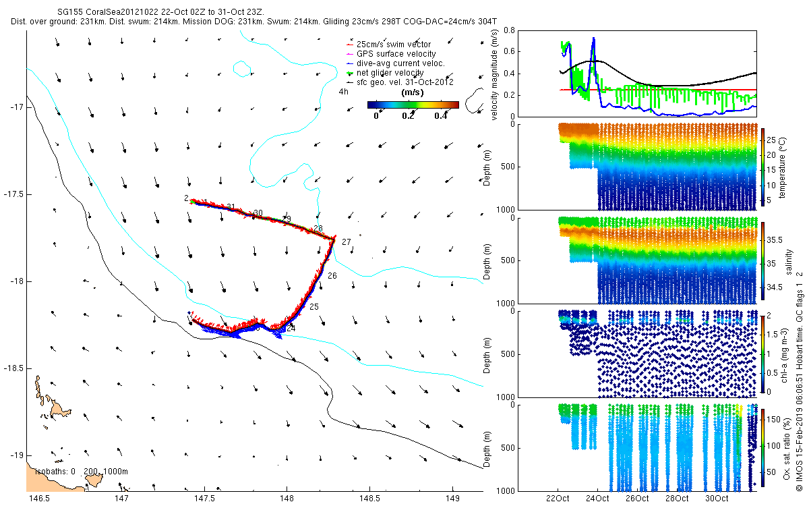Click the oxygen saturation depth-section plot
This screenshot has height=506, width=809.
(x=636, y=447)
